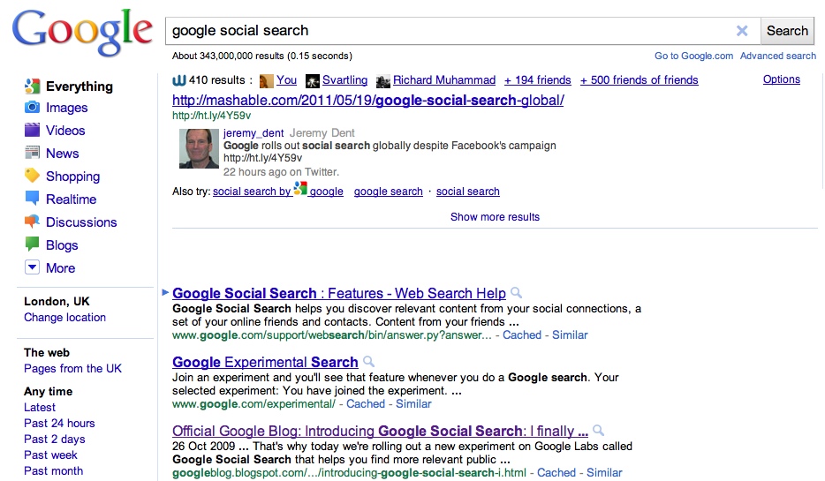Viewport: 825px width, 481px height.
Task: Click the News newspaper icon in sidebar
Action: point(32,154)
